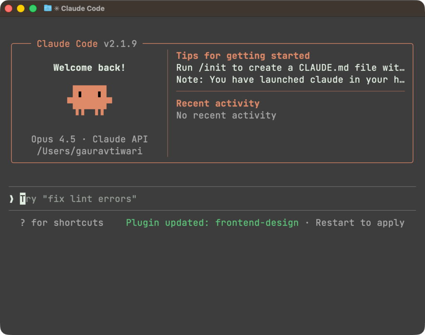Viewport: 425px width, 335px height.
Task: Close the Claude Code terminal window
Action: [x=8, y=8]
